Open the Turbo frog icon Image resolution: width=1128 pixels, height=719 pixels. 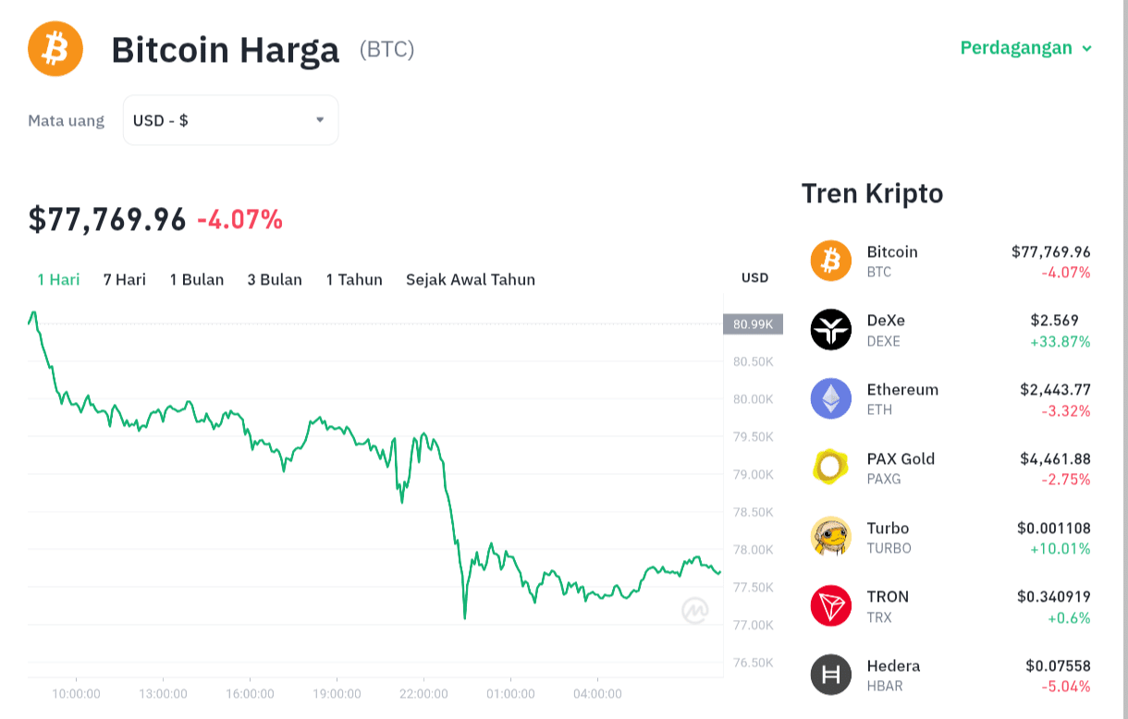point(830,537)
